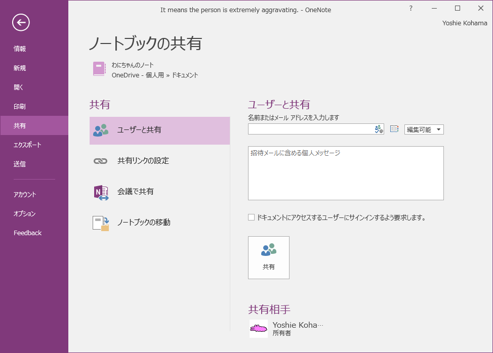Select 会議で共有 option
Screen dimensions: 493x353
click(x=160, y=192)
